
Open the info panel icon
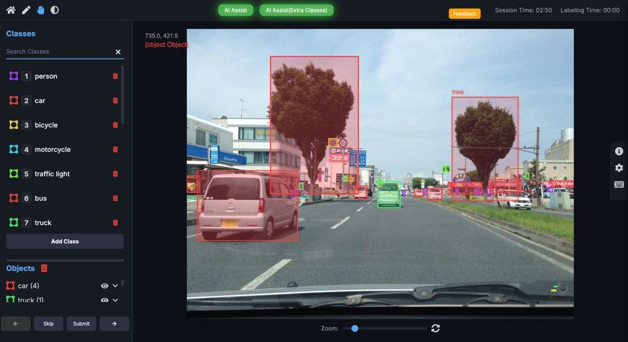pos(619,151)
